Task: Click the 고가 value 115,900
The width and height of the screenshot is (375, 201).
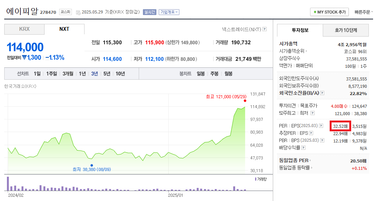Action: (154, 43)
